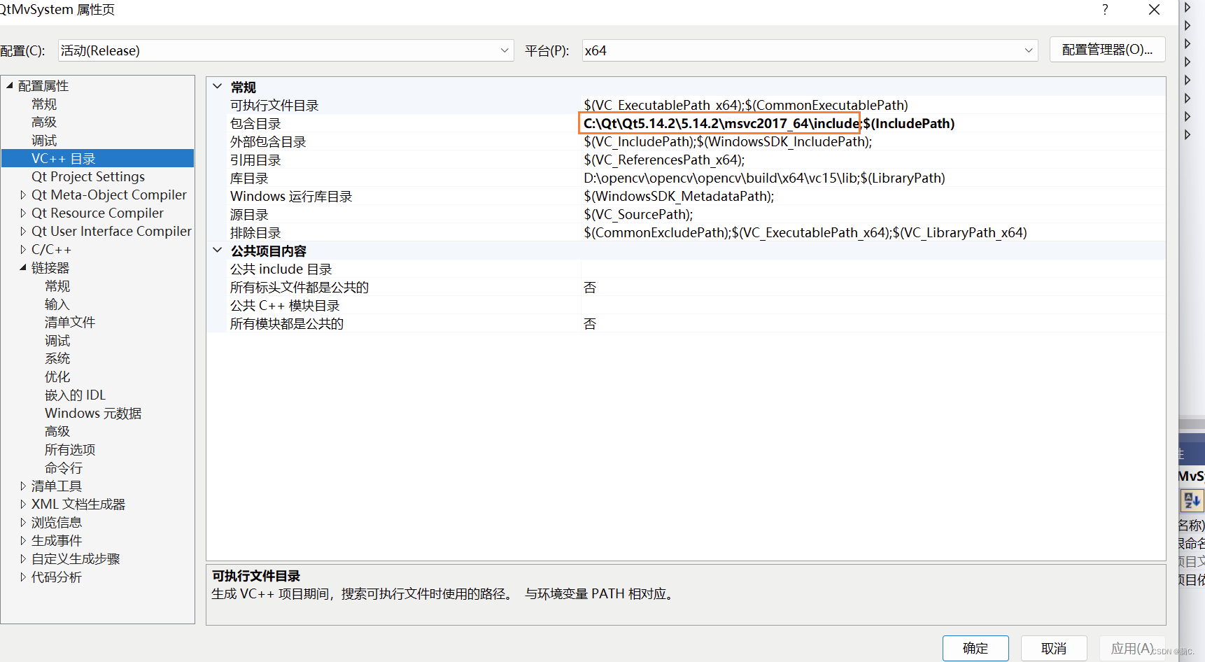Select 高级 under 配置属性
This screenshot has height=662, width=1205.
[x=44, y=122]
